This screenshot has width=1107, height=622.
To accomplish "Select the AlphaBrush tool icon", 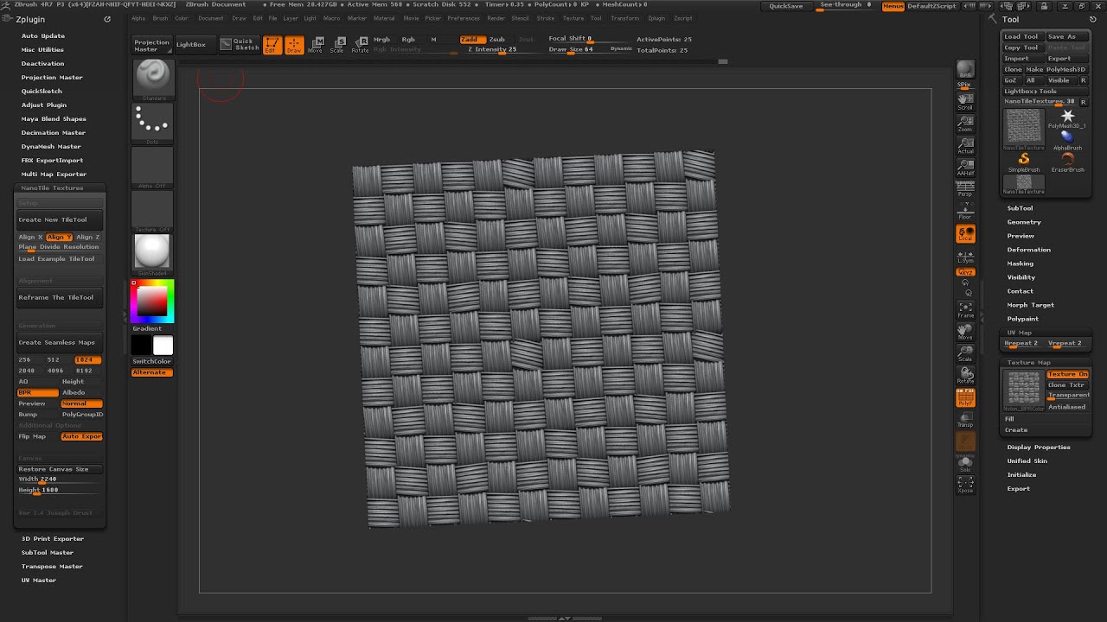I will click(x=1067, y=140).
